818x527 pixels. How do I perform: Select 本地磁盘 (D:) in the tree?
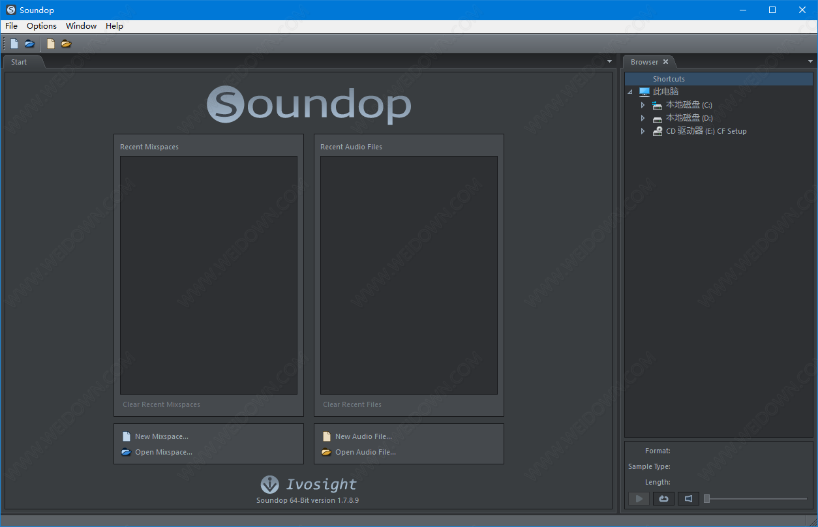point(689,118)
